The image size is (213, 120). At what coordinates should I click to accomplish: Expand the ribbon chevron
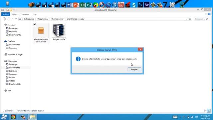[x=206, y=14]
